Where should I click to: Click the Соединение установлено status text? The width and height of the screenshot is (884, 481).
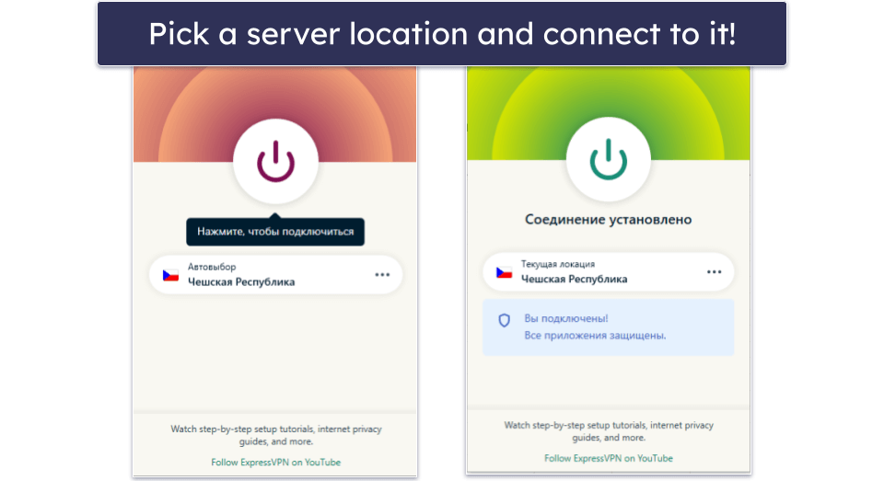609,220
